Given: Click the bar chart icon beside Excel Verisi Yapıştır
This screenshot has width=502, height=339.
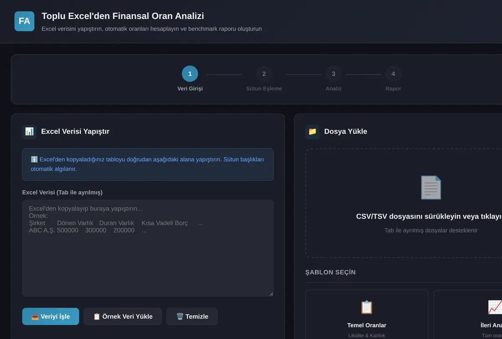Looking at the screenshot, I should tap(29, 131).
